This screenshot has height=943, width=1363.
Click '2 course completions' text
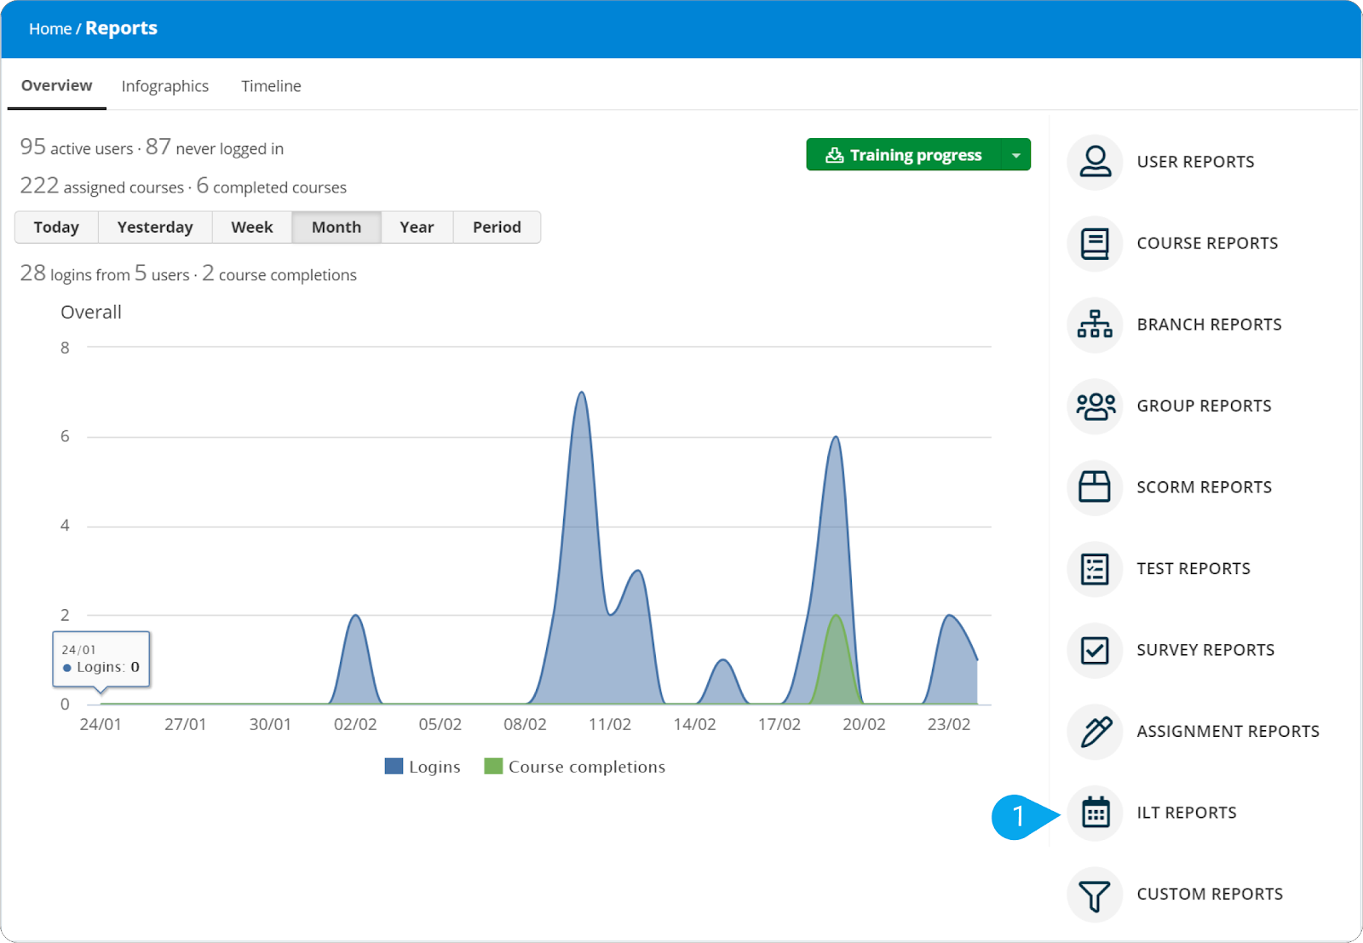tap(279, 273)
